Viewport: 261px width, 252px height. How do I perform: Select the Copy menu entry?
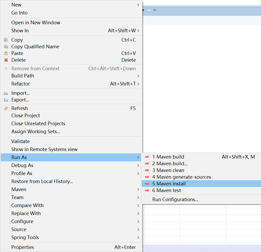(71, 40)
